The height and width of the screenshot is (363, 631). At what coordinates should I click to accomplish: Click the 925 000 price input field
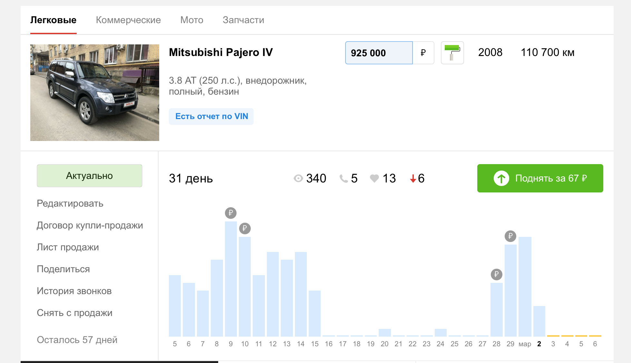coord(379,53)
